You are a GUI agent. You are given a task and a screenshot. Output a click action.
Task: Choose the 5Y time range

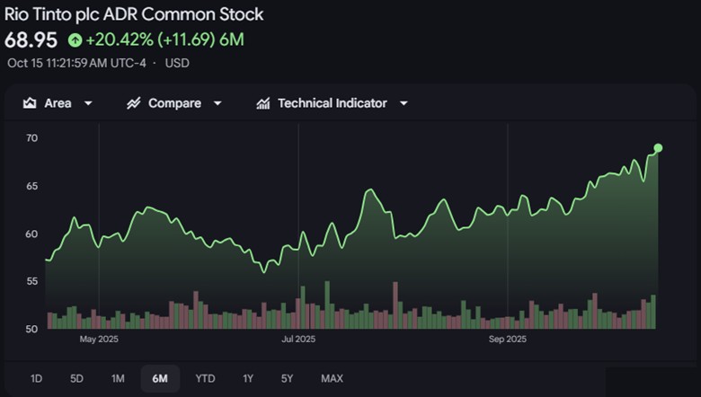pyautogui.click(x=287, y=378)
